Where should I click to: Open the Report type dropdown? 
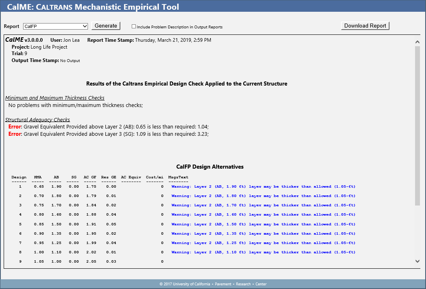56,26
